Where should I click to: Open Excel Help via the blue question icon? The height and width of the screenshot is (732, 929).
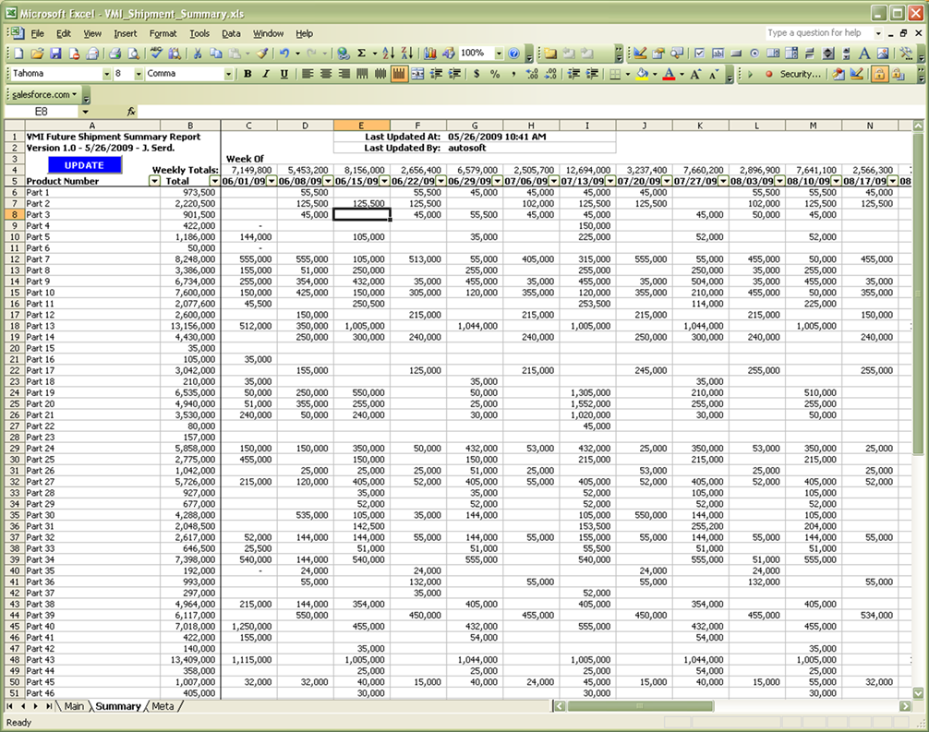click(513, 54)
